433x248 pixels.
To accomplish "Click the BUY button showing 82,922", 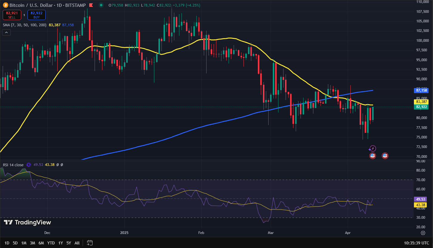I will [36, 15].
